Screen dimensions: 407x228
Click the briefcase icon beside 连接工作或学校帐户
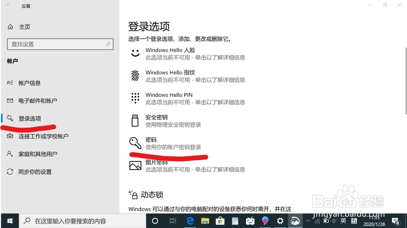click(x=10, y=136)
